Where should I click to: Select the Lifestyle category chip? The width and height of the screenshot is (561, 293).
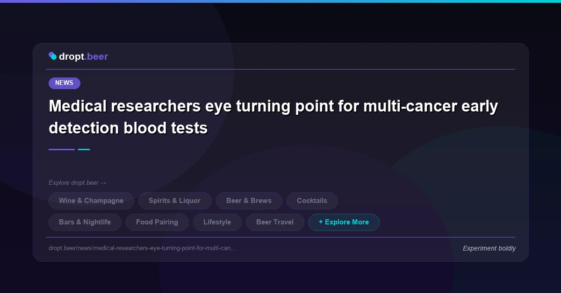217,222
